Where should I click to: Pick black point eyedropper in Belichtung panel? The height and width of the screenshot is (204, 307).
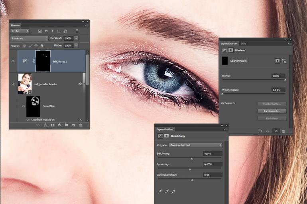click(x=160, y=191)
